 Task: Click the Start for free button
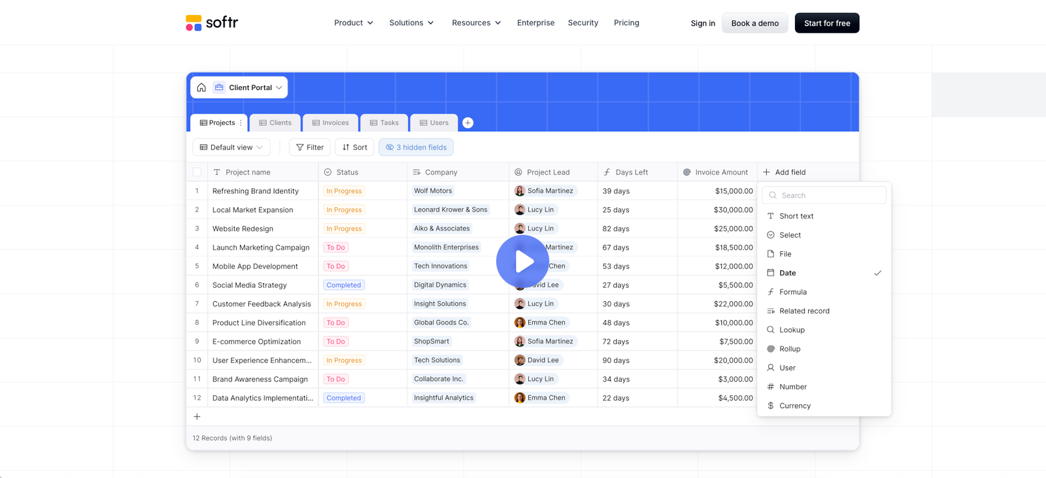point(827,23)
